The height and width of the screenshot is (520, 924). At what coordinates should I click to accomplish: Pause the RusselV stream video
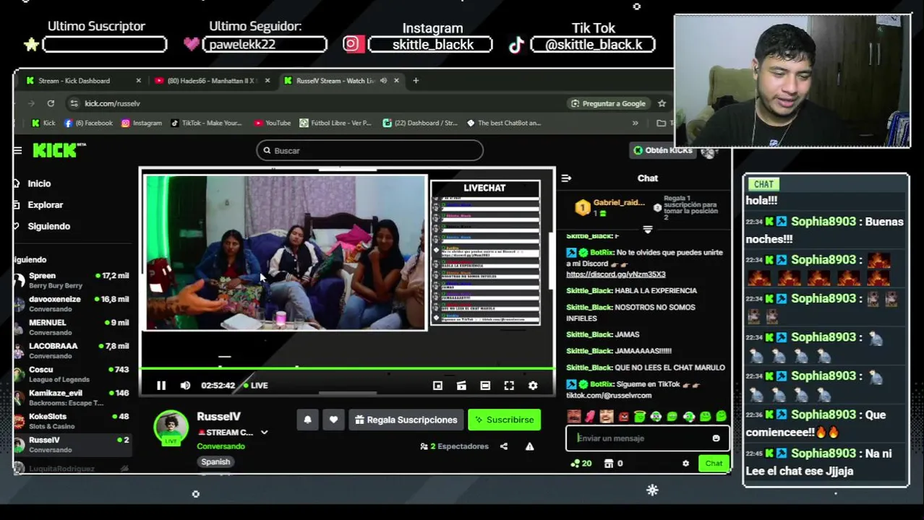(x=161, y=386)
